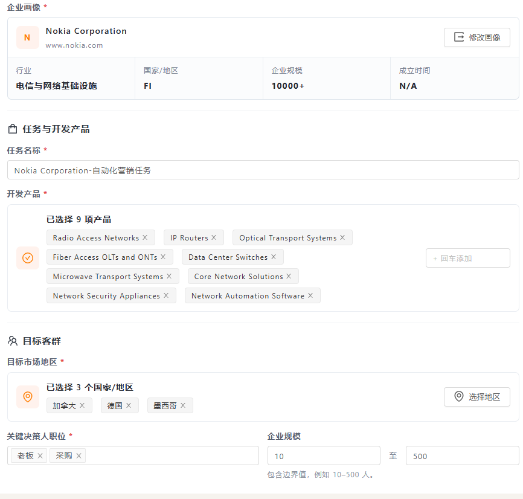Click the orange location pin icon
This screenshot has width=523, height=499.
click(x=28, y=396)
